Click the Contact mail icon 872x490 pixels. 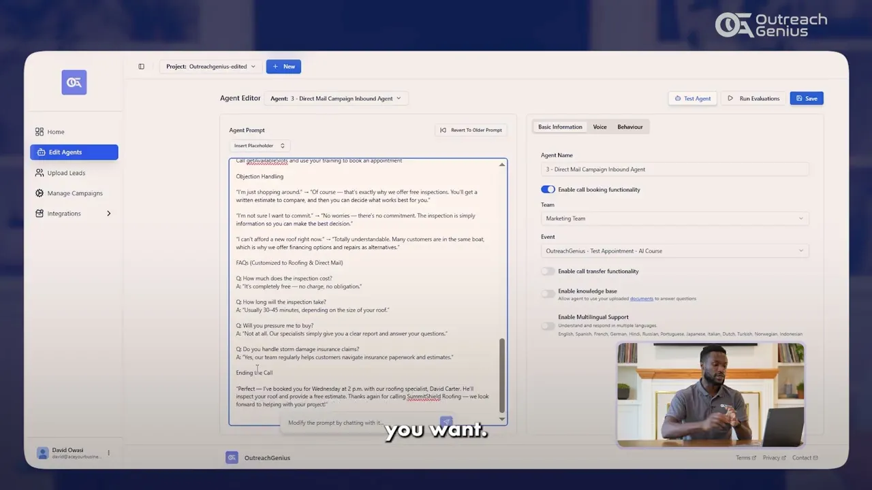pos(815,458)
